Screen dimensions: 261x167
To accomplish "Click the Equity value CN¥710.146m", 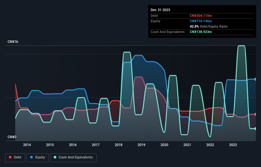I will tap(201, 21).
